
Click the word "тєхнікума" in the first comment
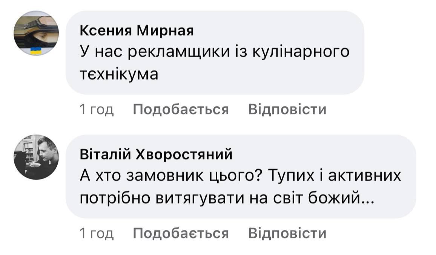point(119,74)
